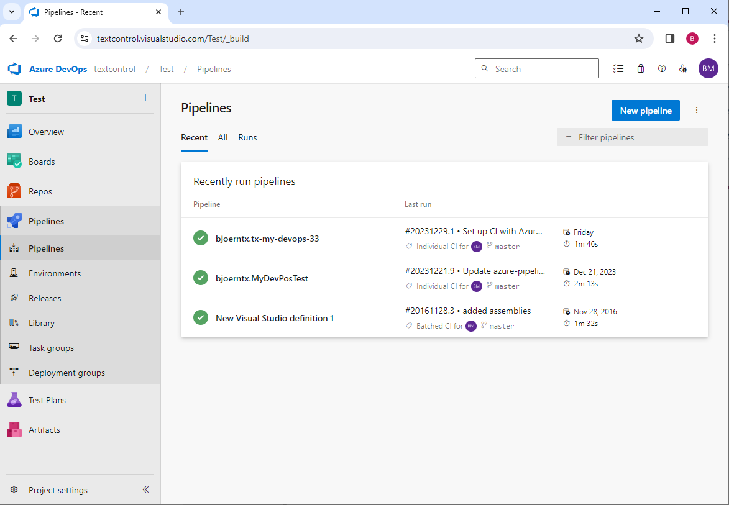Switch to the All pipelines tab

point(222,137)
